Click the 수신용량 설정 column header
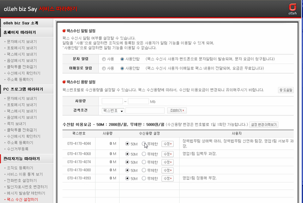 tap(149, 134)
